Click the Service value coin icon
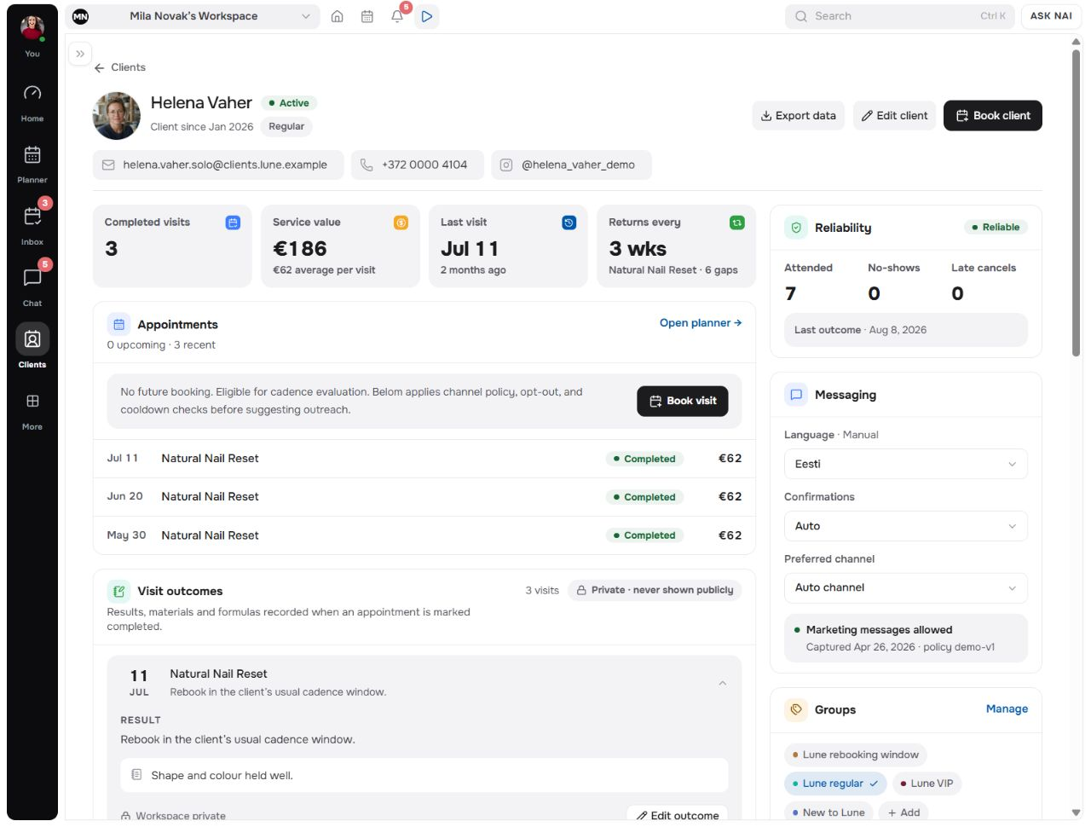This screenshot has width=1091, height=827. point(401,223)
